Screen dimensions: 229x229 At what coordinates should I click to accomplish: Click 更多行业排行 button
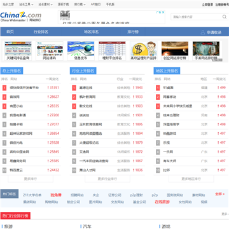coord(108,179)
